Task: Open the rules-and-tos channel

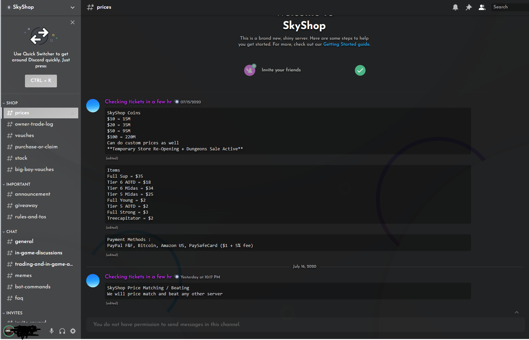Action: 41,217
